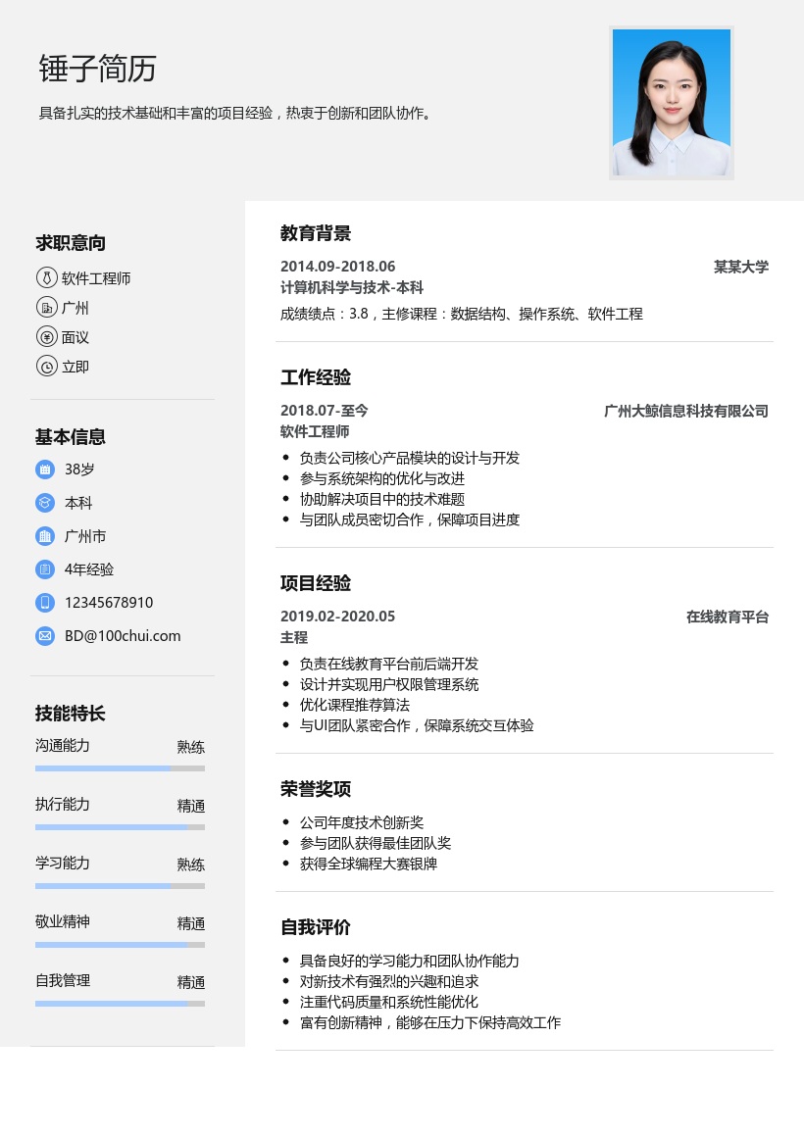Click the 在线教育平台 project name

(727, 618)
